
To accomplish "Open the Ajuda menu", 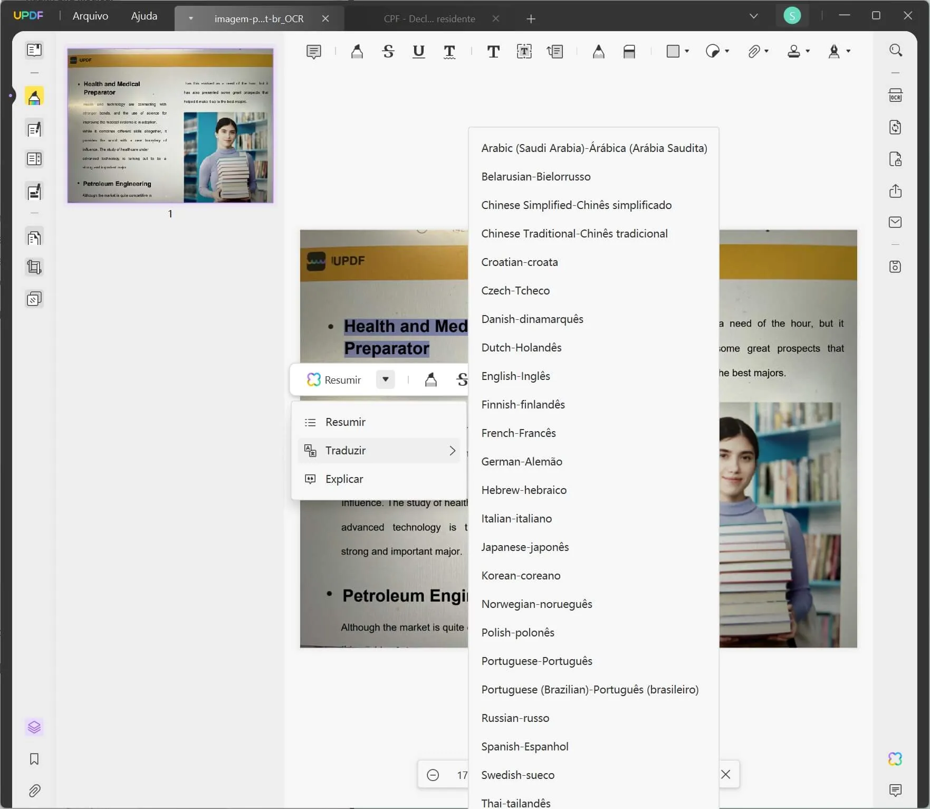I will [144, 16].
